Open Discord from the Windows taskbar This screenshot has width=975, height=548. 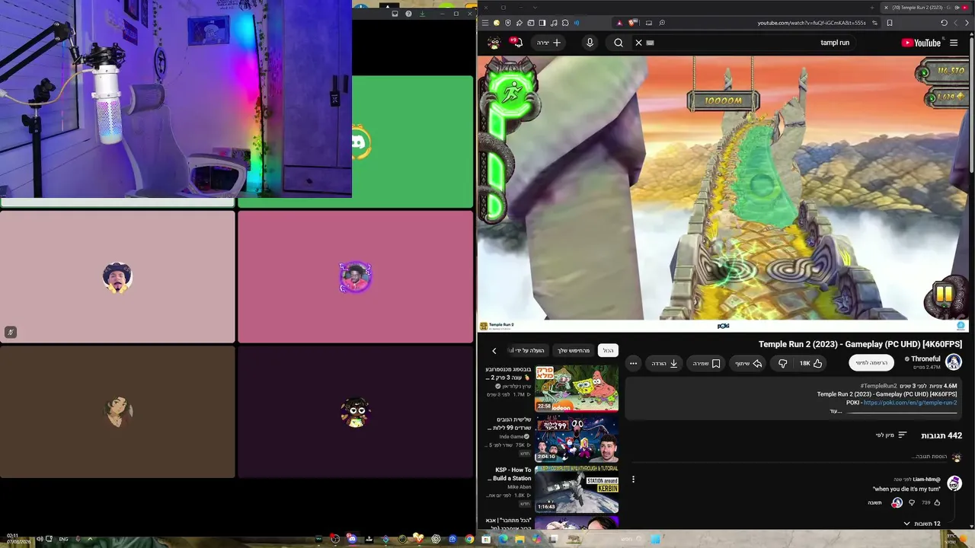click(x=352, y=539)
